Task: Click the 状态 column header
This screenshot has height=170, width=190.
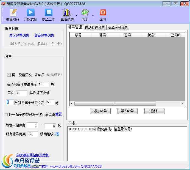Action: pos(151,35)
